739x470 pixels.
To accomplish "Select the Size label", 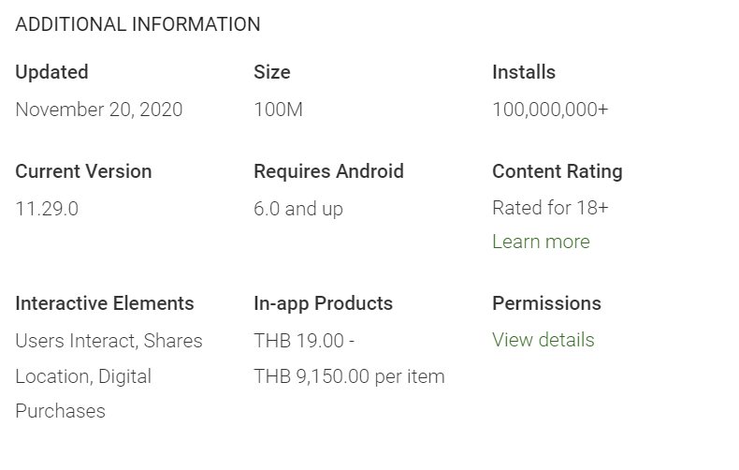I will tap(272, 72).
